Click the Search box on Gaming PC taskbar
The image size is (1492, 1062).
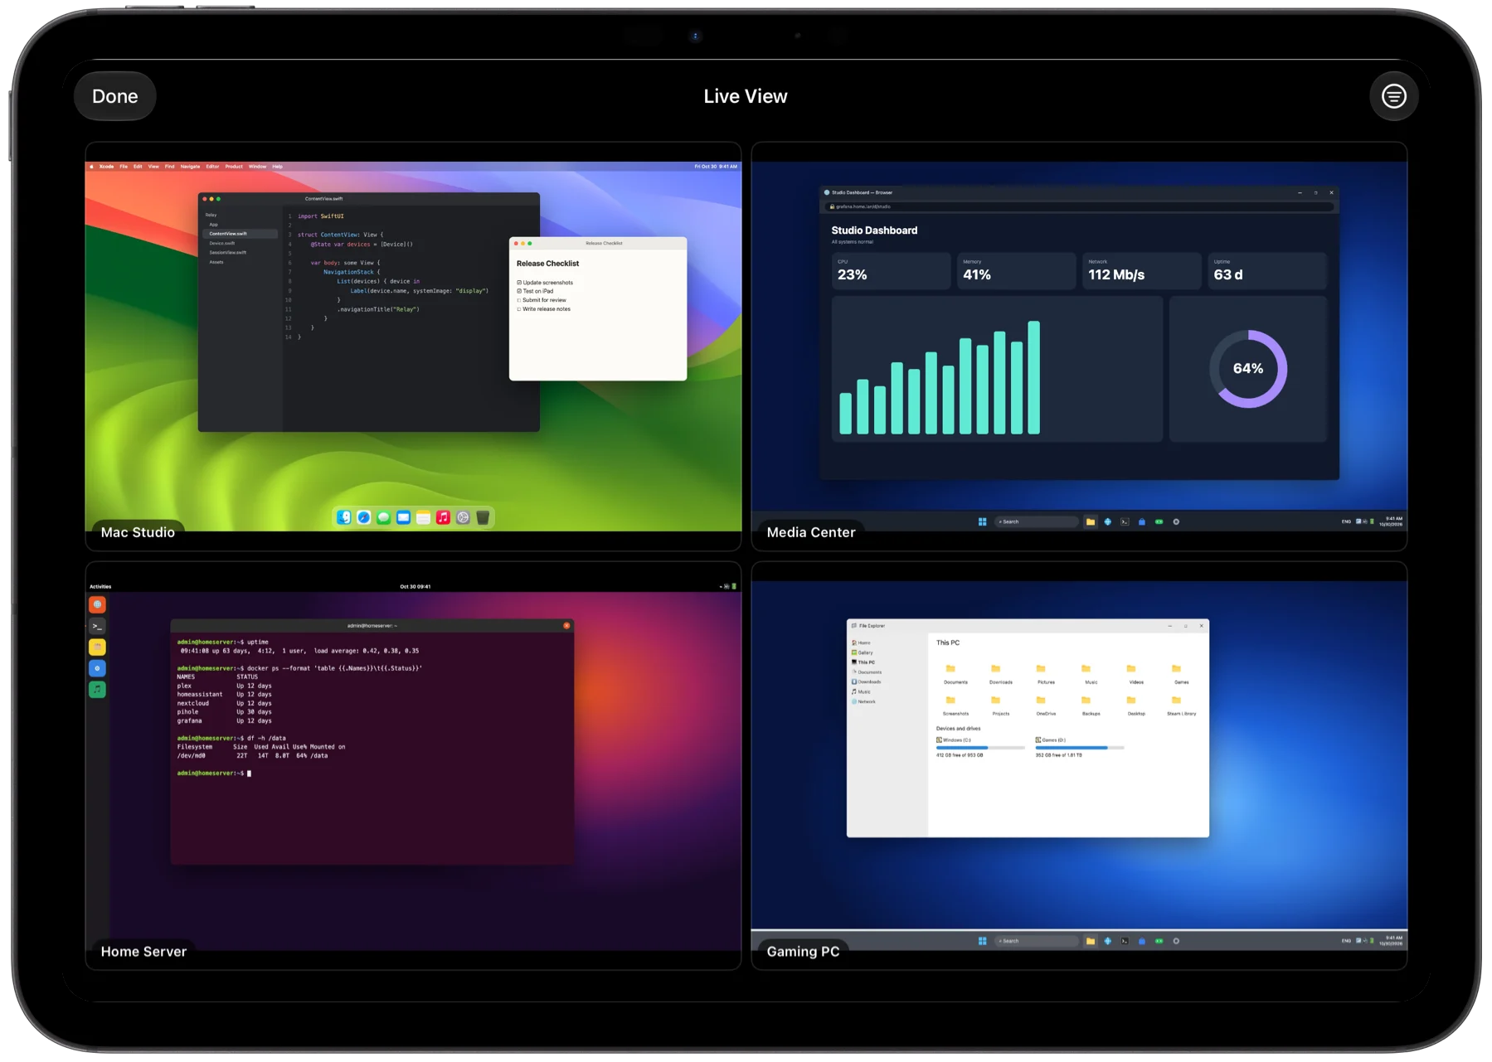[1036, 941]
